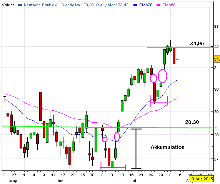The height and width of the screenshot is (184, 220).
Task: Click the 'Akkumulation' annotation text
Action: 168,147
